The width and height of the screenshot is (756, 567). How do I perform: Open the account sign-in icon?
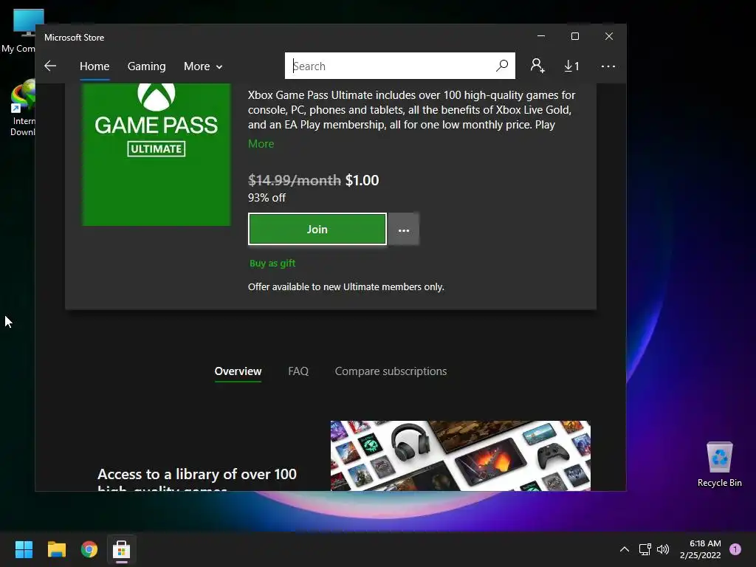tap(537, 66)
